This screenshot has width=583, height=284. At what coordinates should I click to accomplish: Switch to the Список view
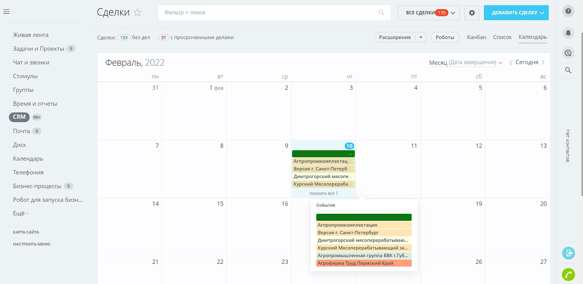(x=502, y=37)
